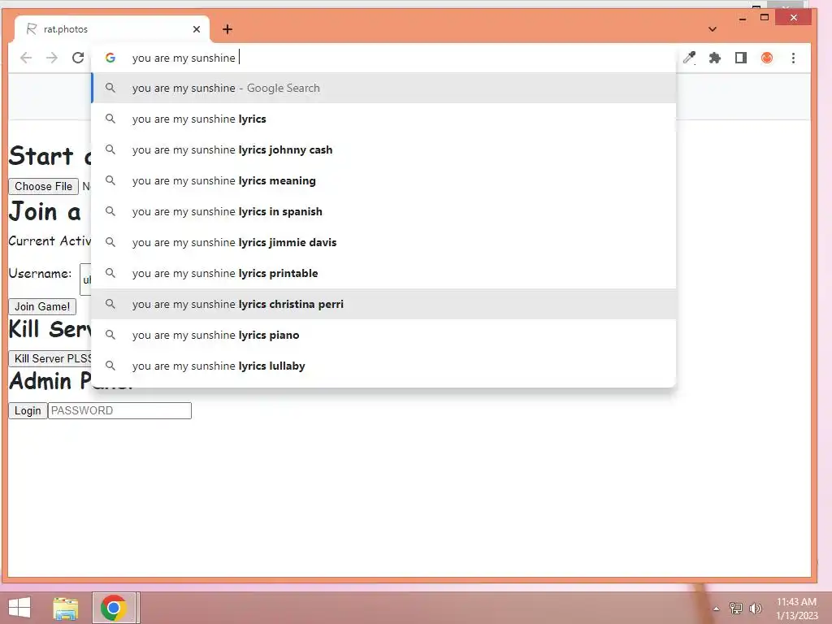832x624 pixels.
Task: Click the Login button
Action: [x=28, y=410]
